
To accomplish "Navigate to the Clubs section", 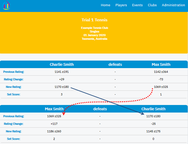I will (152, 5).
